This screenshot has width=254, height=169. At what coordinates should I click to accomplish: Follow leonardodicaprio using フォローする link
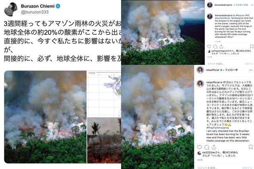click(242, 5)
